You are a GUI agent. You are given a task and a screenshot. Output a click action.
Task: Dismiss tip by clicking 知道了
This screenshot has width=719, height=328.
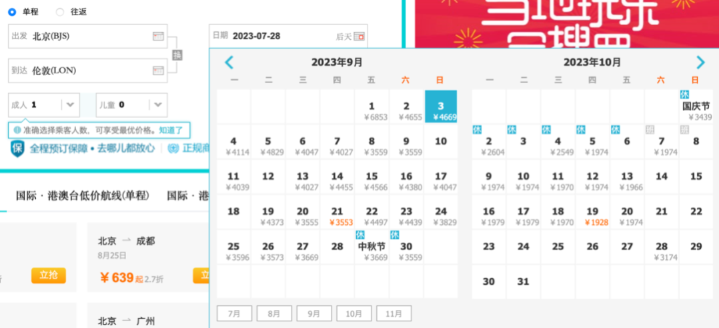point(171,130)
